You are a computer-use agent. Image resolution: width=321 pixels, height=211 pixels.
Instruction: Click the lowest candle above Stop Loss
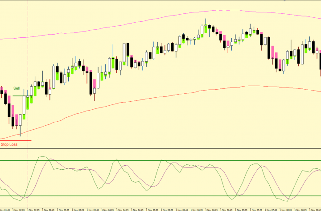tap(20, 121)
